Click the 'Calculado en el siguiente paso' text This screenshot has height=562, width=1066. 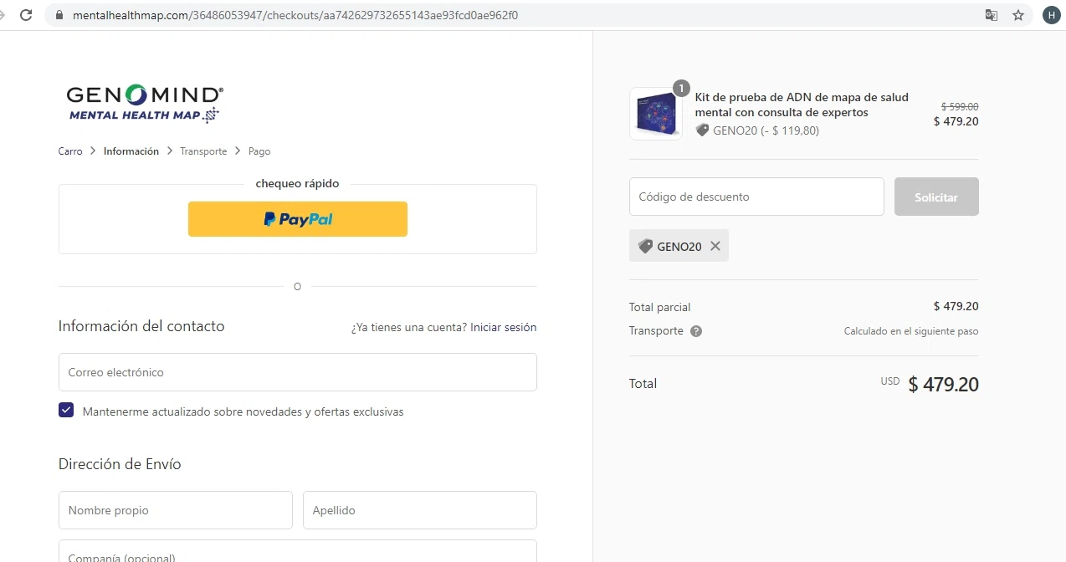911,331
